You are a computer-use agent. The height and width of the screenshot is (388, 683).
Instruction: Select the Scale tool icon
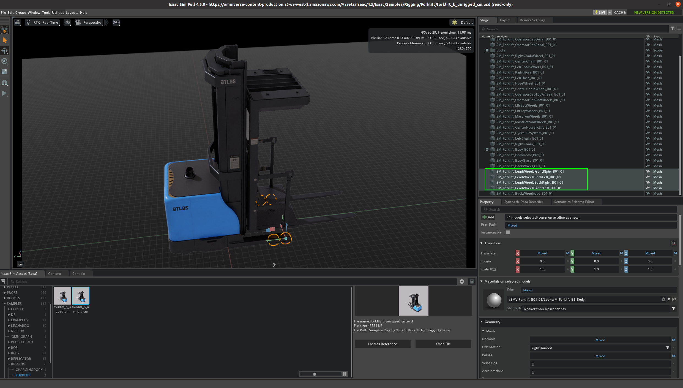pyautogui.click(x=5, y=72)
